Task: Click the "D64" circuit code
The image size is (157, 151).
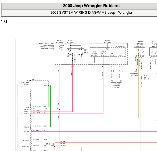Action: tap(122, 71)
